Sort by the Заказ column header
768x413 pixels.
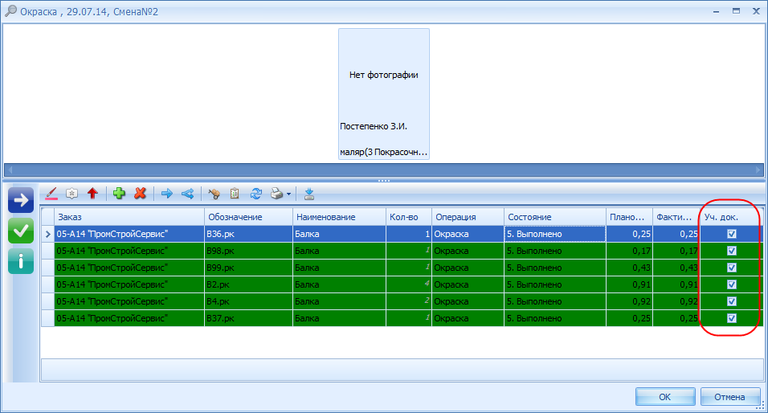tap(129, 217)
